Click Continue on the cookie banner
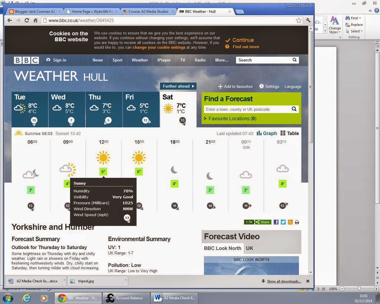380x304 pixels. (240, 40)
